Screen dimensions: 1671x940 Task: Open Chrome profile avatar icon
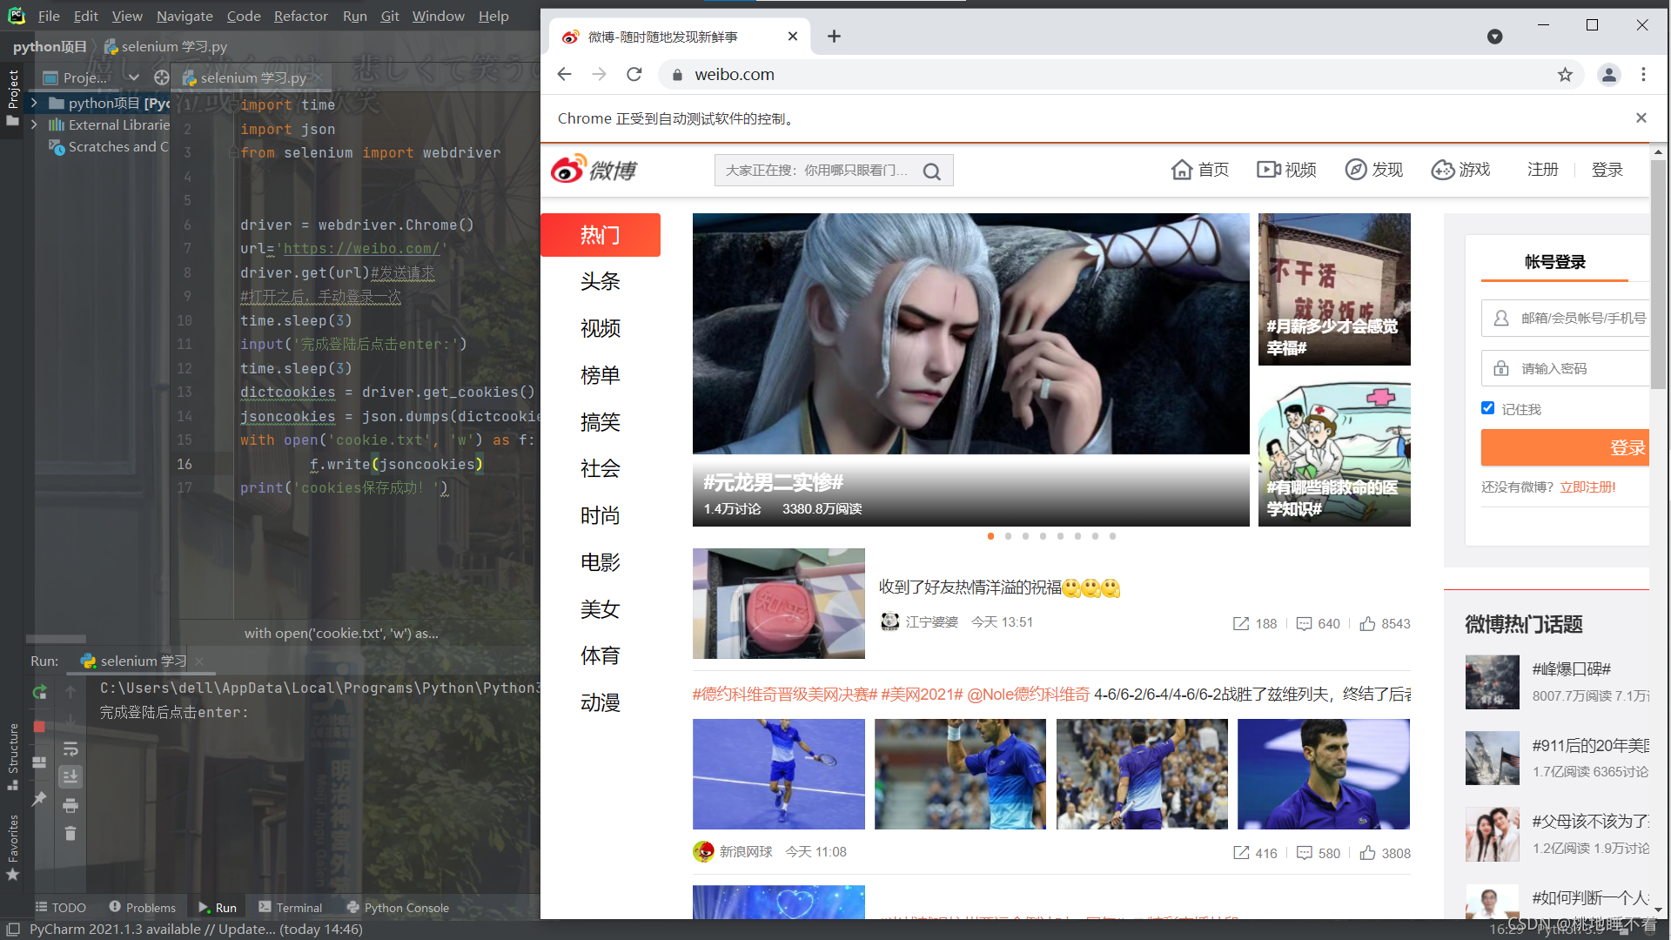tap(1608, 75)
